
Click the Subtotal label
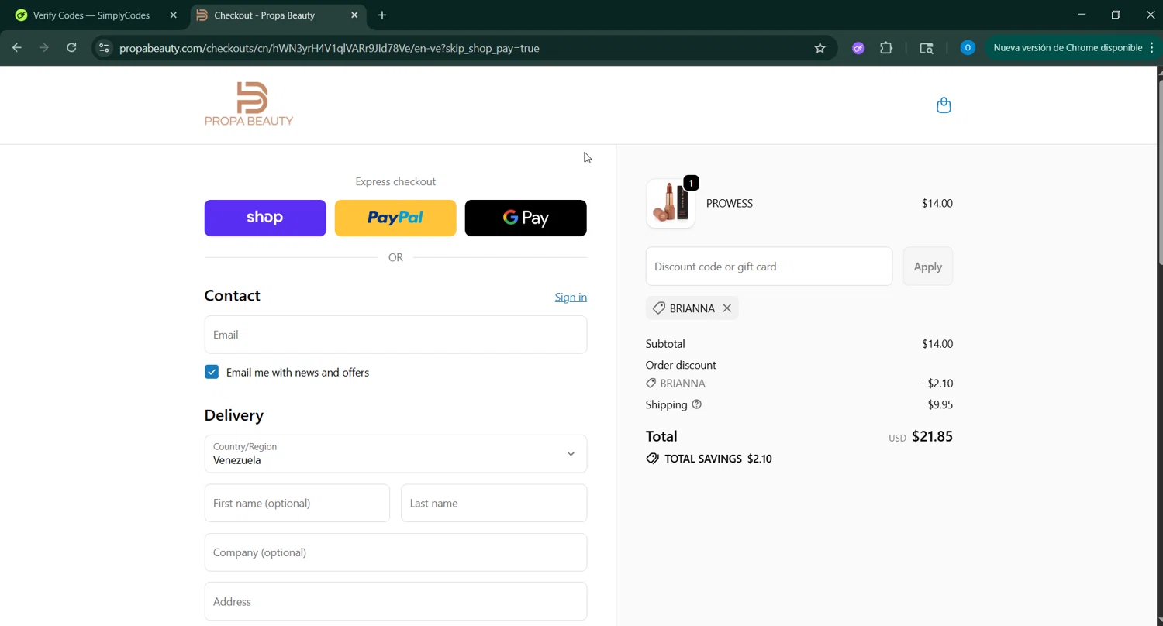point(665,344)
